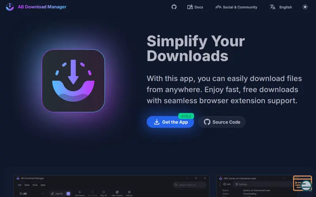Click 'Search in the list' field in preview
The image size is (316, 197).
pos(190,185)
